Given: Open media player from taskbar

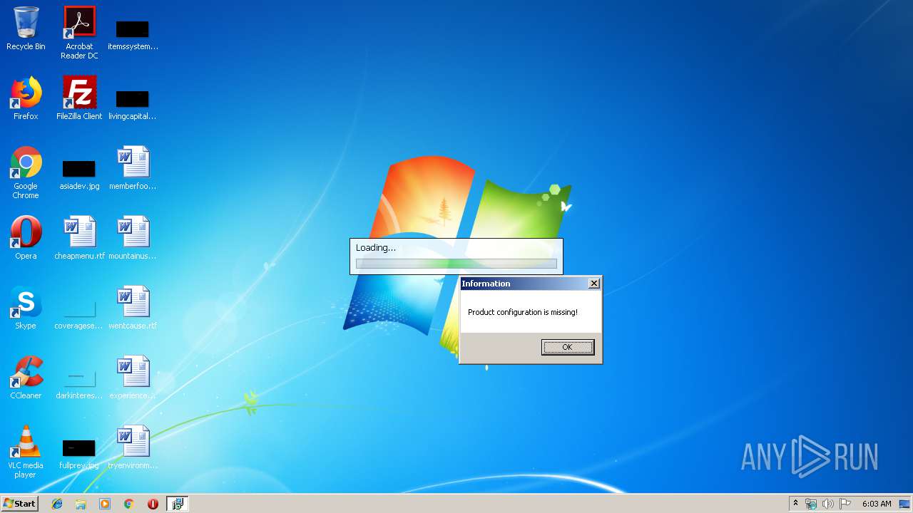Looking at the screenshot, I should [105, 504].
